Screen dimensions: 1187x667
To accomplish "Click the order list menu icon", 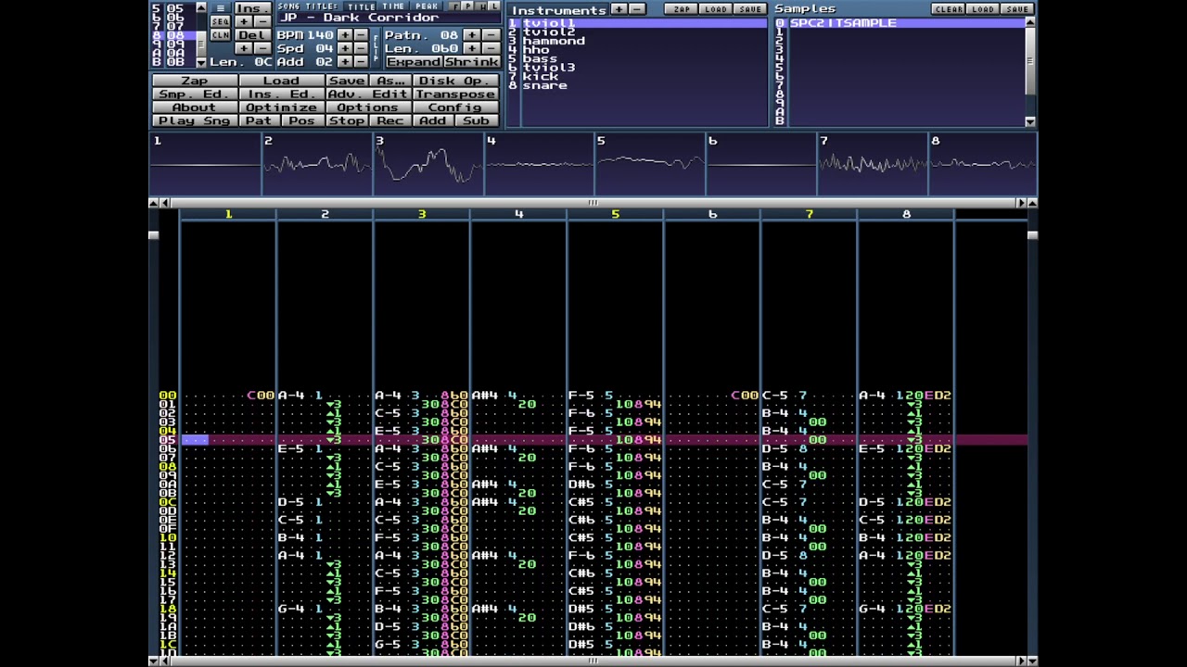I will [x=220, y=8].
